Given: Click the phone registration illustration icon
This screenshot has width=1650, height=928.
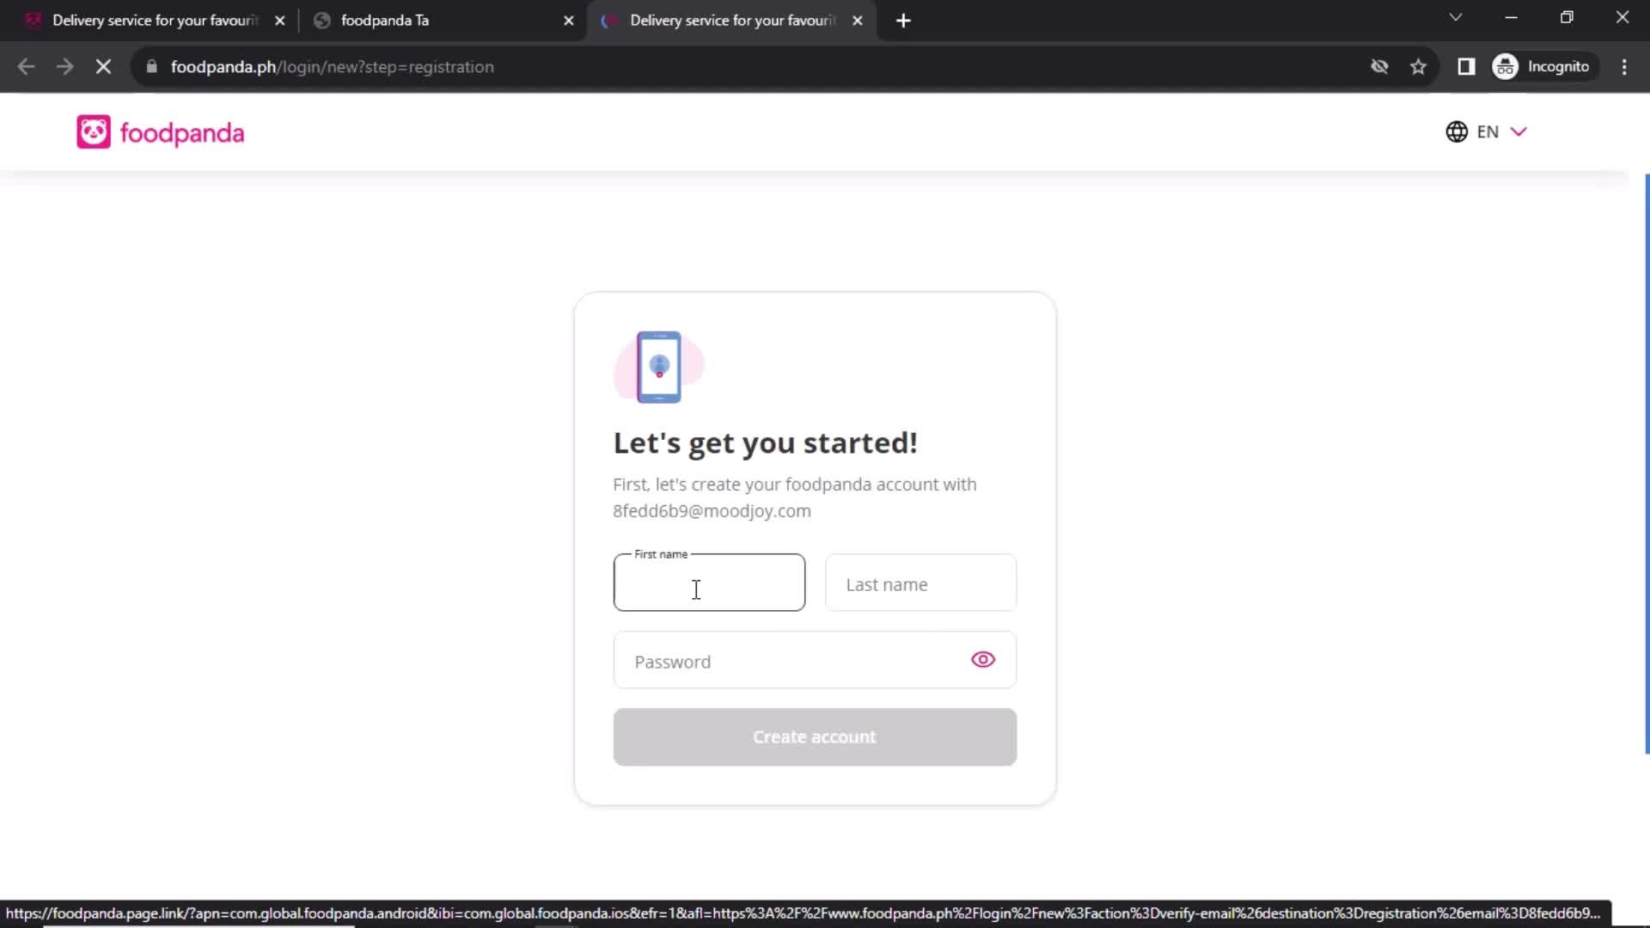Looking at the screenshot, I should [659, 365].
